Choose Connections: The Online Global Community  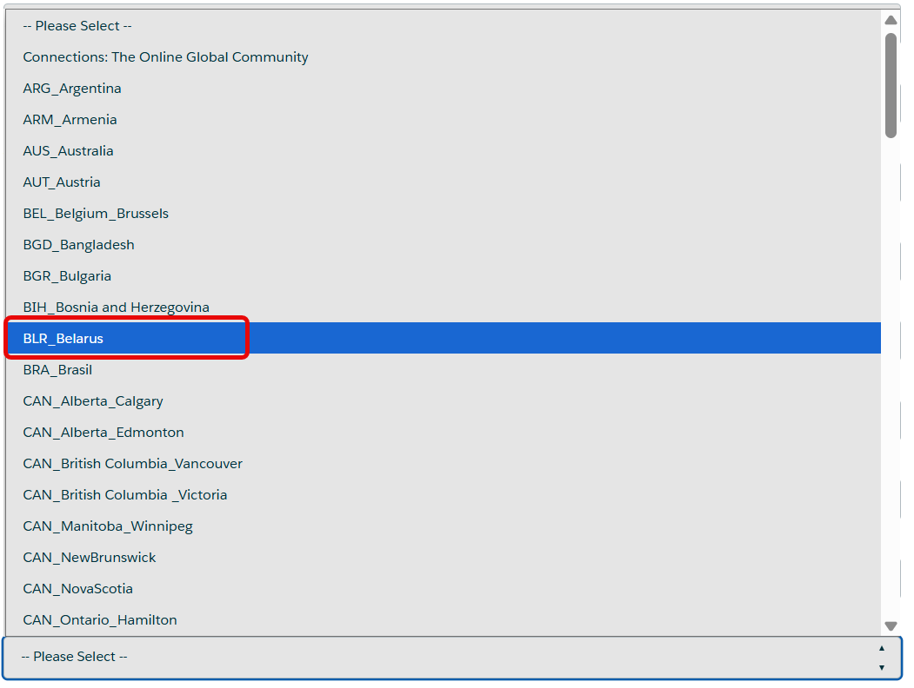165,57
